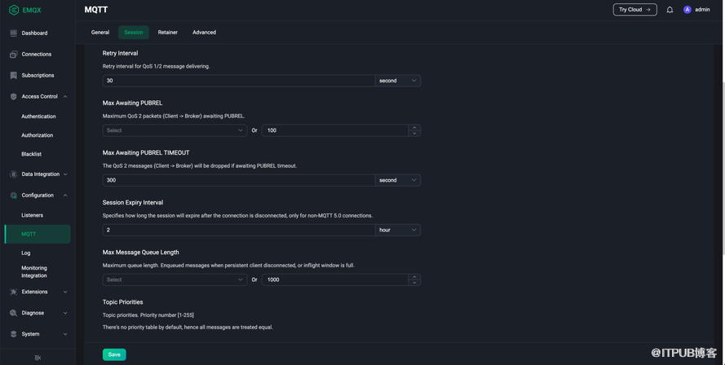Collapse the Access Control sidebar section
The height and width of the screenshot is (365, 725).
tap(65, 97)
